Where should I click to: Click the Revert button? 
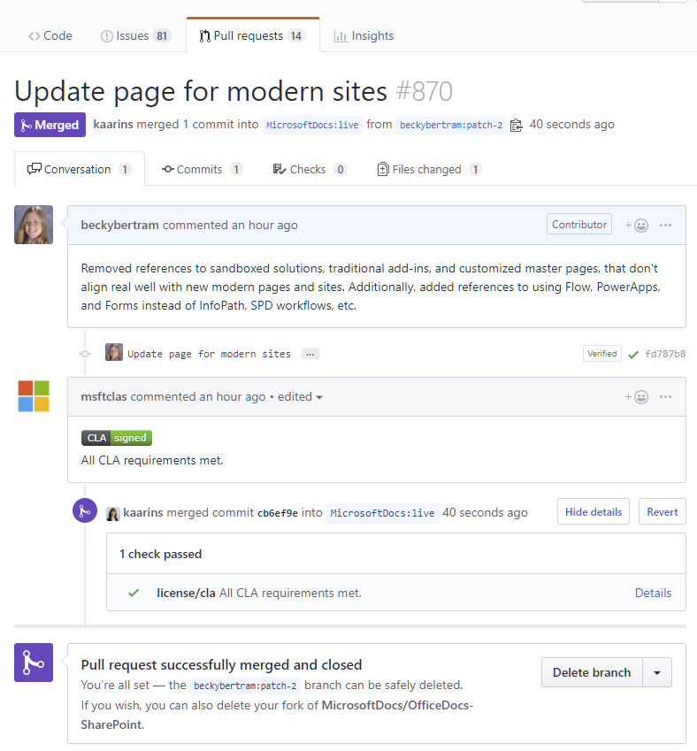[662, 512]
